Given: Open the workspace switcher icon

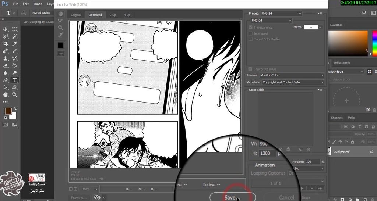Looking at the screenshot, I should click(373, 13).
